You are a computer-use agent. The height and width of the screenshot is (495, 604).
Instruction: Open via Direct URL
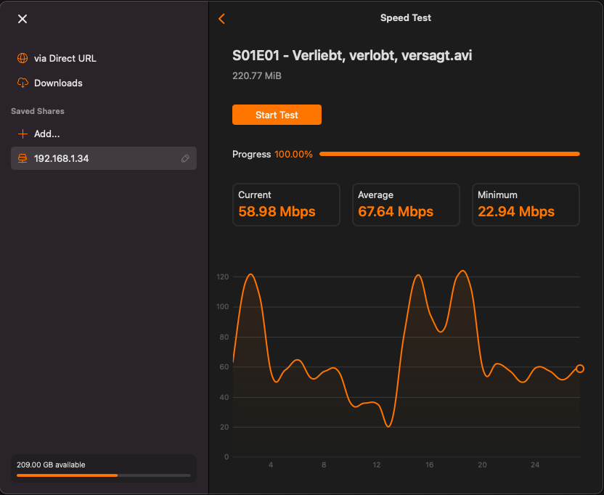tap(65, 58)
